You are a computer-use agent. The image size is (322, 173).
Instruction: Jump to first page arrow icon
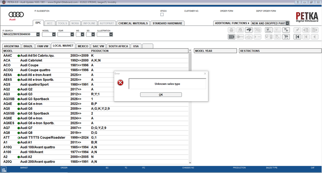297,37
